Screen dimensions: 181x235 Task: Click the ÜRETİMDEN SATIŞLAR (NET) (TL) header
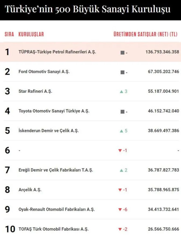tap(145, 35)
